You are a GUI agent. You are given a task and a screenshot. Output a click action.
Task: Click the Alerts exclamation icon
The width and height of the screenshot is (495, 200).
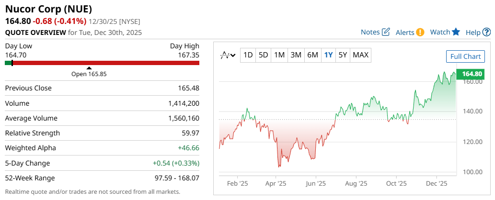coord(420,32)
